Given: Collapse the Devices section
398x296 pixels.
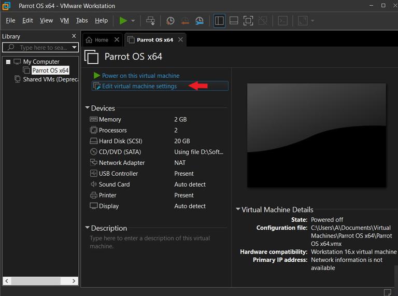Looking at the screenshot, I should click(87, 108).
